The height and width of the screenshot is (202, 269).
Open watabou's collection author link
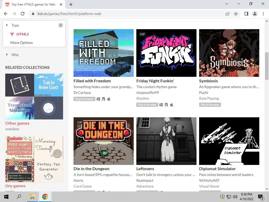click(x=12, y=129)
